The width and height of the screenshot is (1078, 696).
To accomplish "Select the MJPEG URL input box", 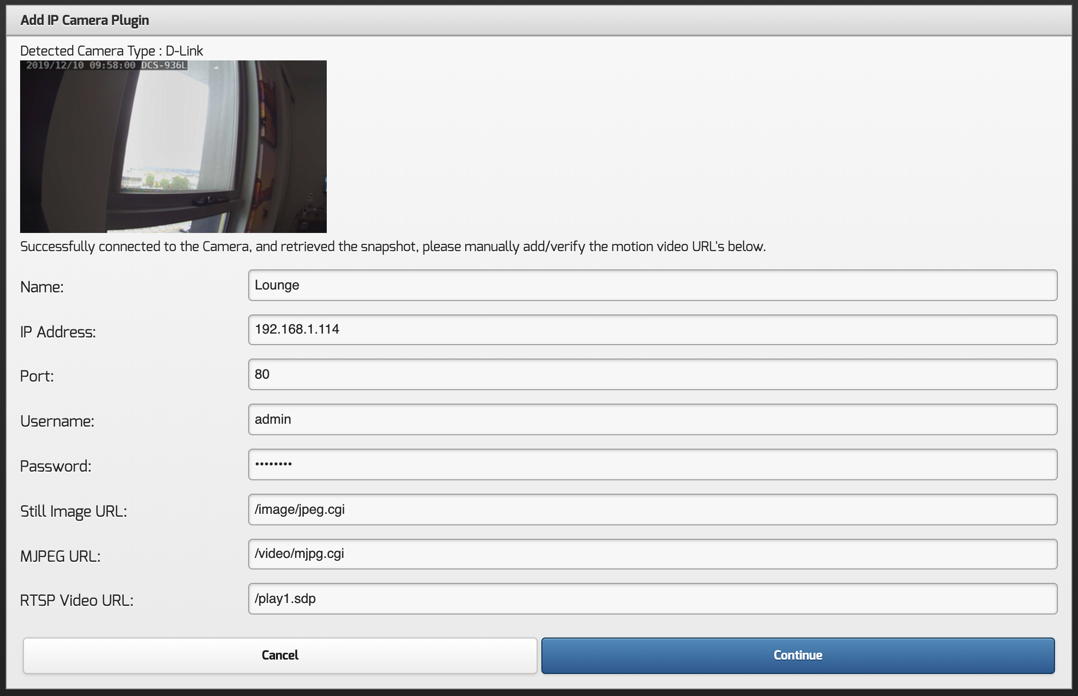I will click(x=652, y=554).
